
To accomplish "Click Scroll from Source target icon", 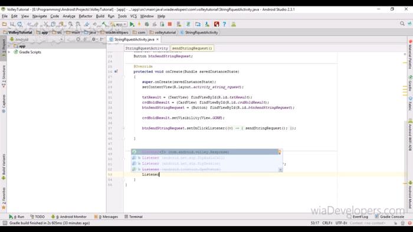I will pyautogui.click(x=78, y=39).
